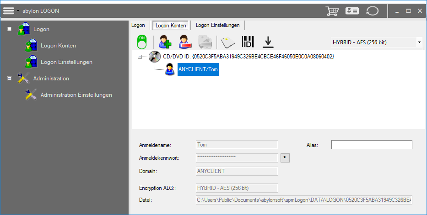Remove the selected logon account
Image resolution: width=427 pixels, height=215 pixels.
tap(185, 42)
